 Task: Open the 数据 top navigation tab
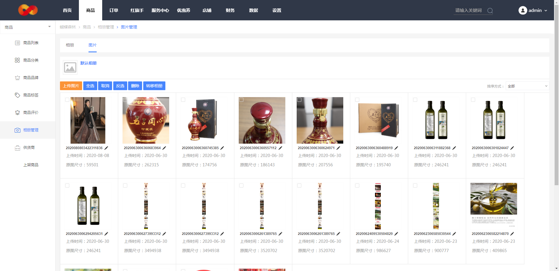[x=254, y=10]
